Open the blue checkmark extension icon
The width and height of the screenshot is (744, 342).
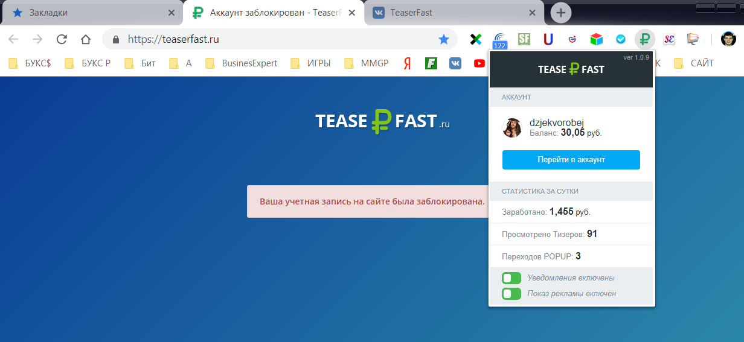[x=621, y=39]
